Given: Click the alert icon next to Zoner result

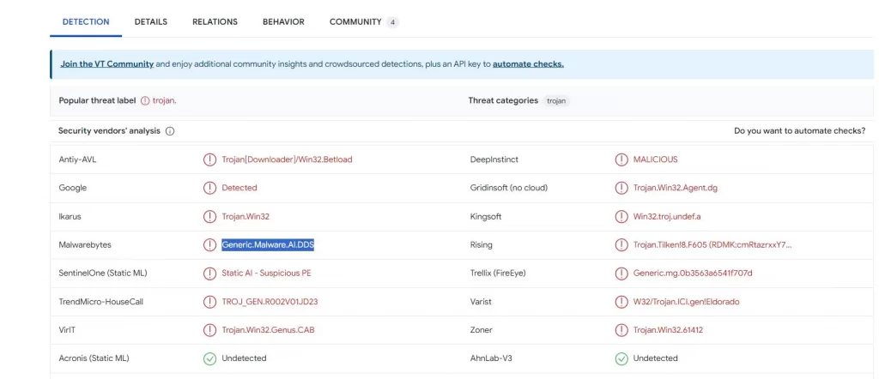Looking at the screenshot, I should pos(621,330).
